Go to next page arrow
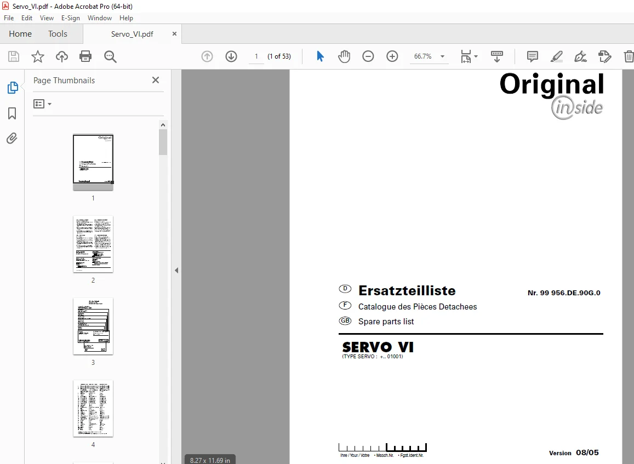Viewport: 634px width, 464px height. click(x=231, y=56)
